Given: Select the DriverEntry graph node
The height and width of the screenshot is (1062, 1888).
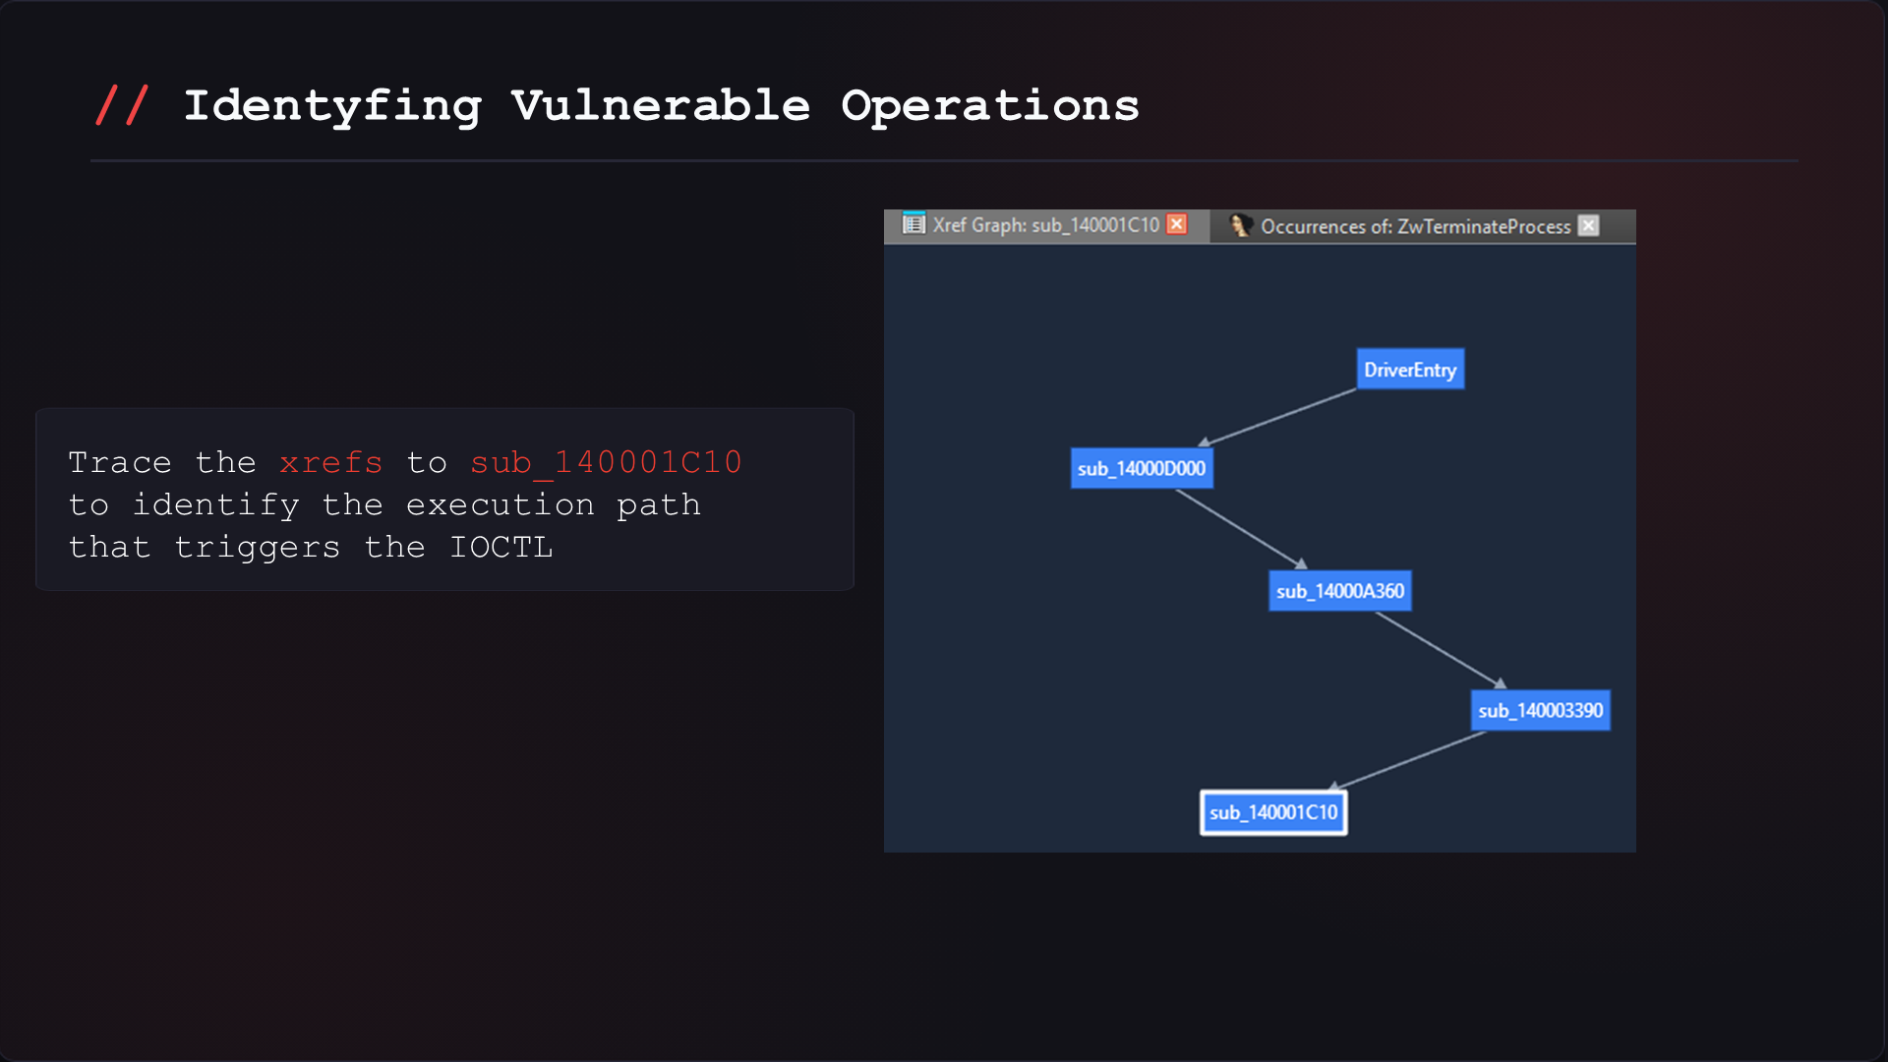Looking at the screenshot, I should coord(1410,369).
